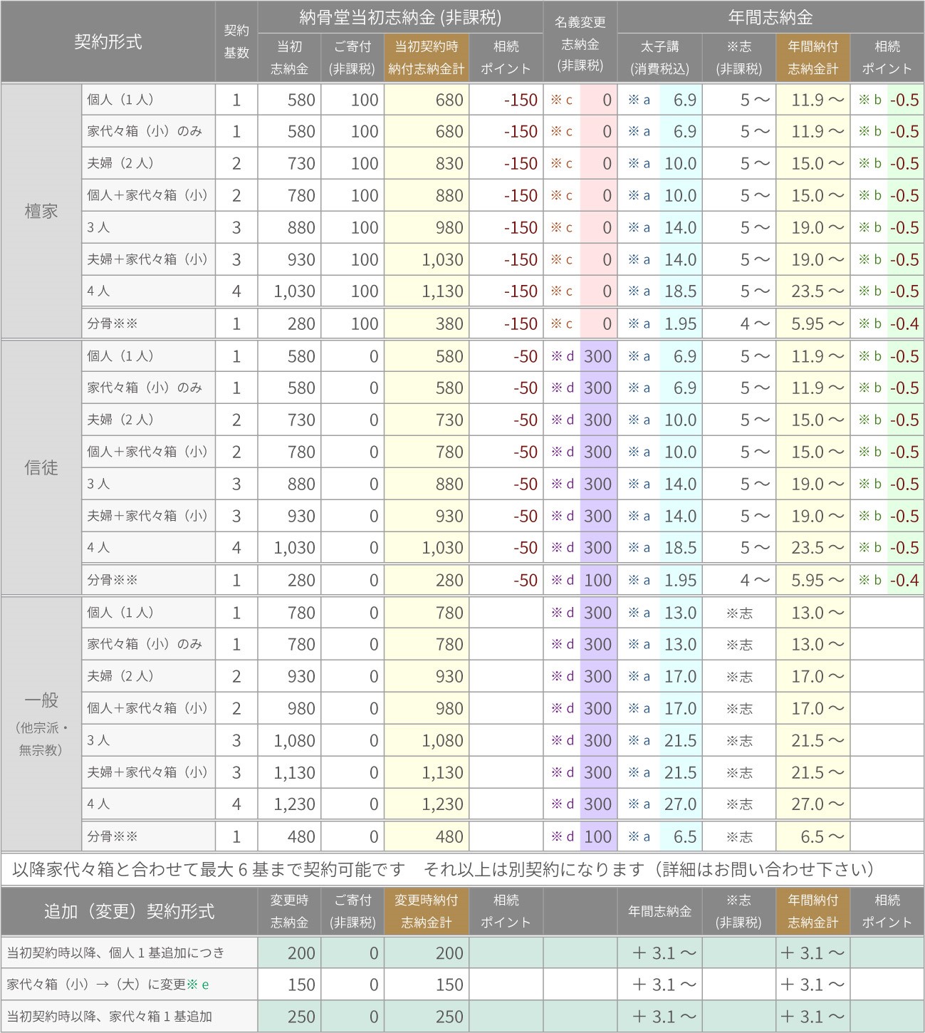Click 23.5〜 total in 信徒 4人 row

[x=812, y=548]
